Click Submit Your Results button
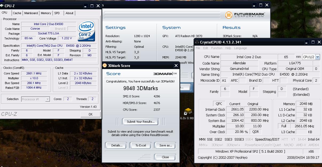 140,122
